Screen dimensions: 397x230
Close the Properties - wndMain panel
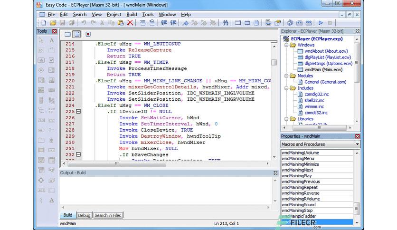point(357,136)
